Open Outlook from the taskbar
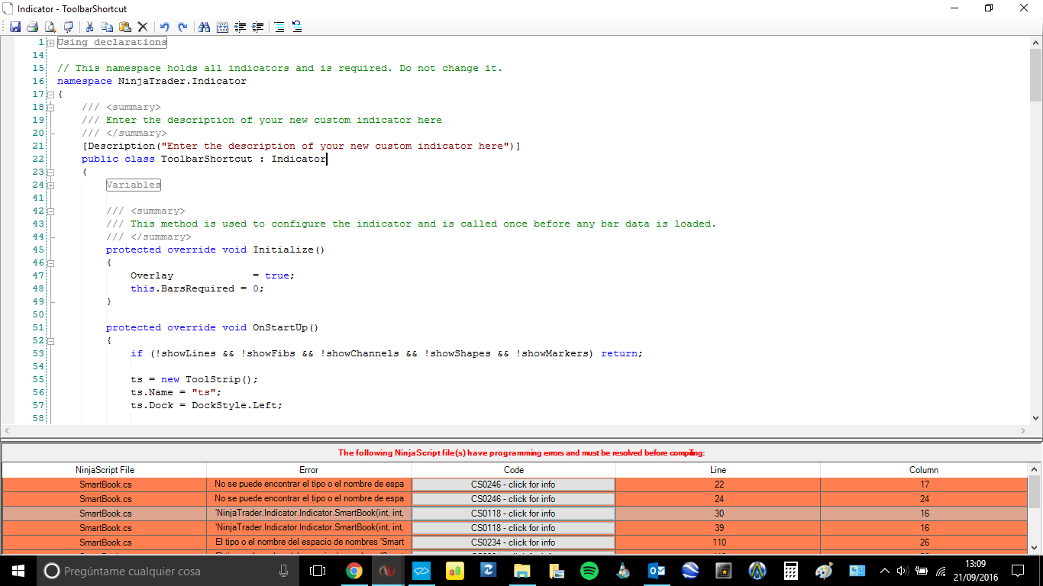Screen dimensions: 1043x586 [655, 570]
